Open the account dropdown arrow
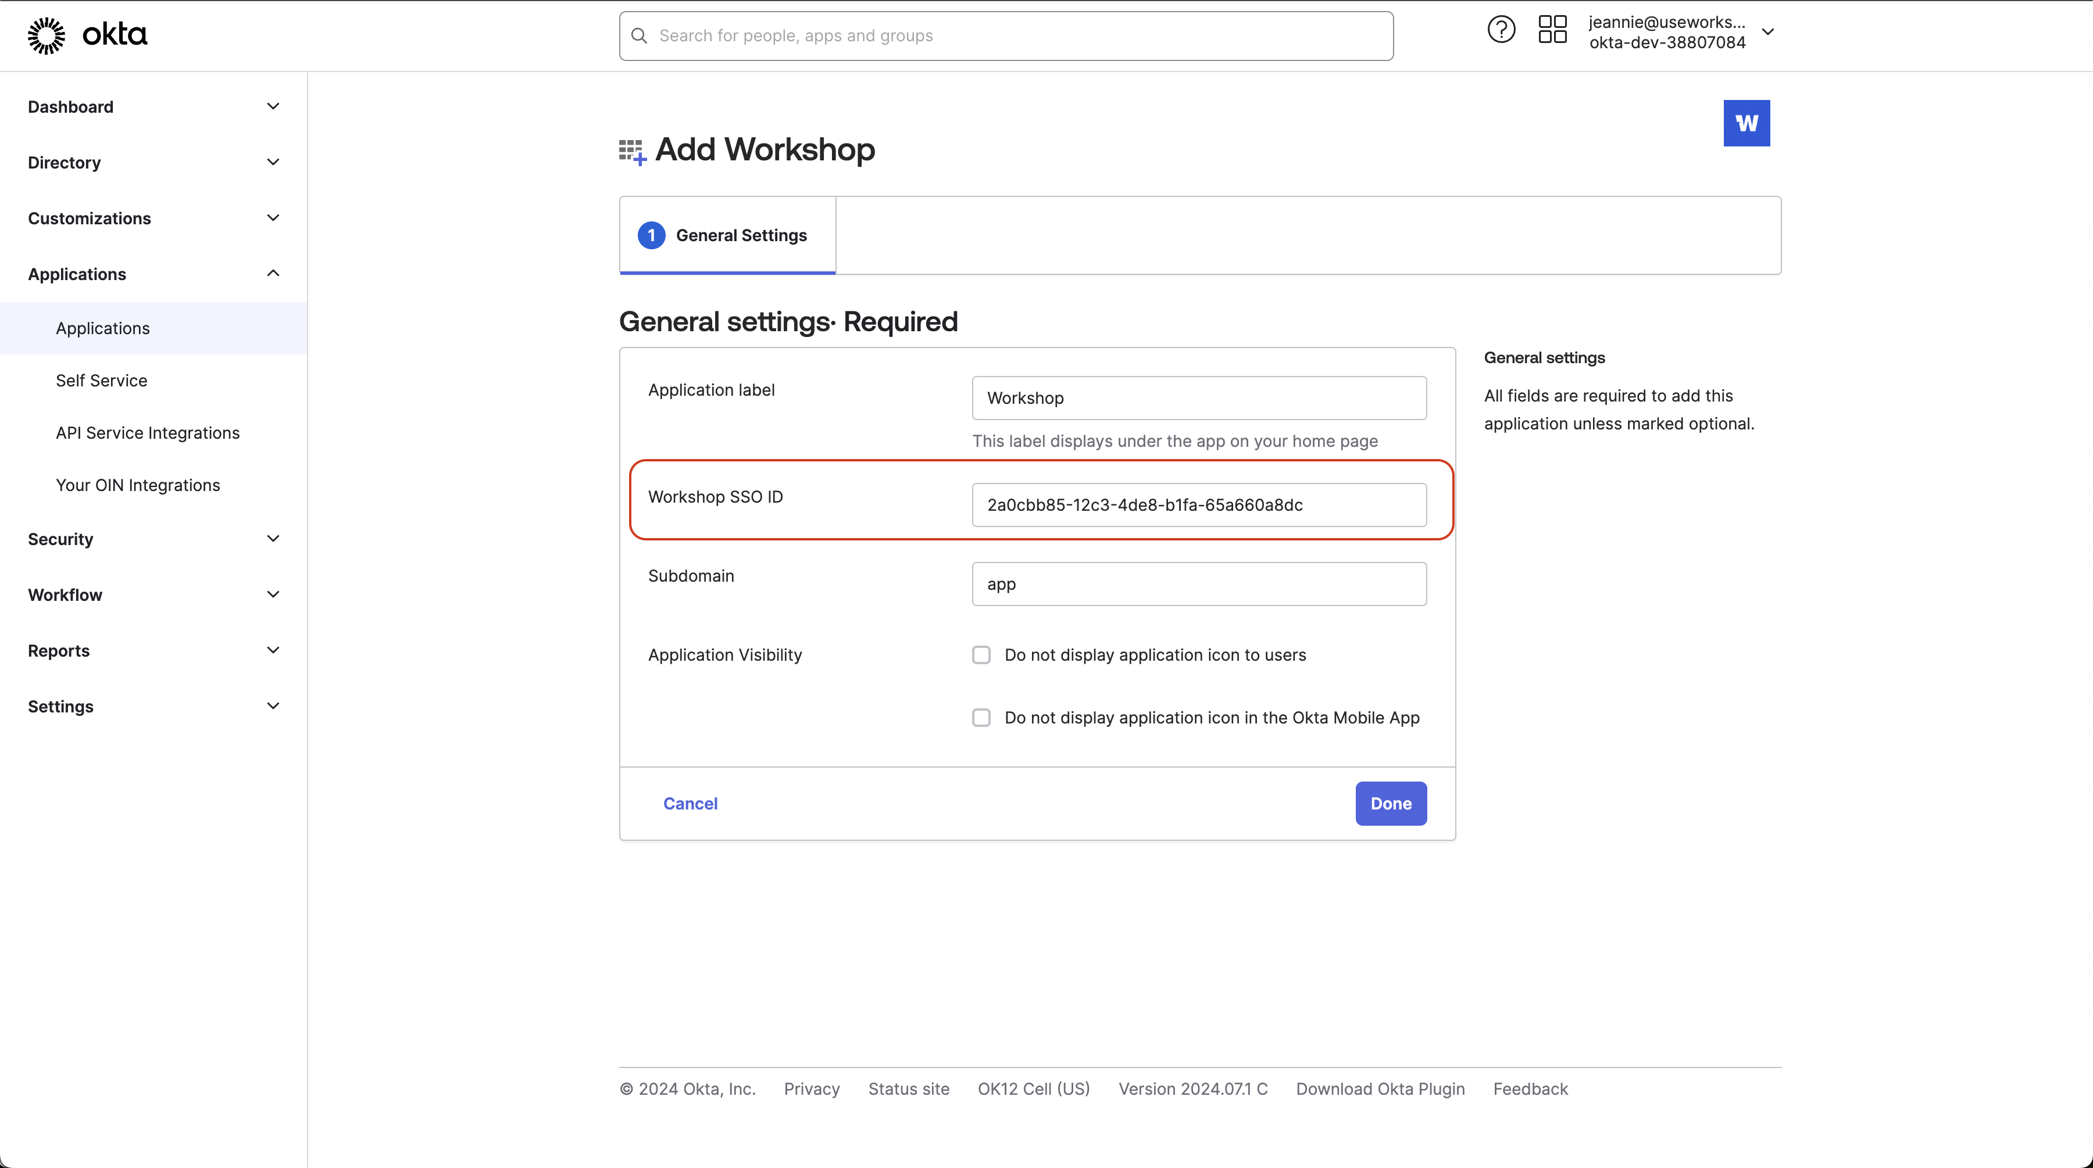This screenshot has width=2093, height=1168. pyautogui.click(x=1767, y=33)
